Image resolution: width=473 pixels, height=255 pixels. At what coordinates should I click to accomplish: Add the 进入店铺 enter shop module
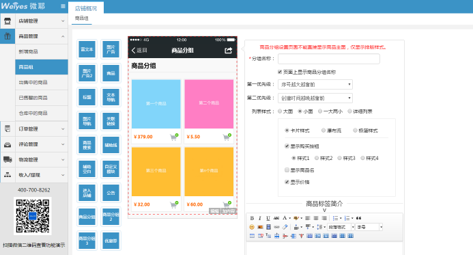[x=87, y=193]
